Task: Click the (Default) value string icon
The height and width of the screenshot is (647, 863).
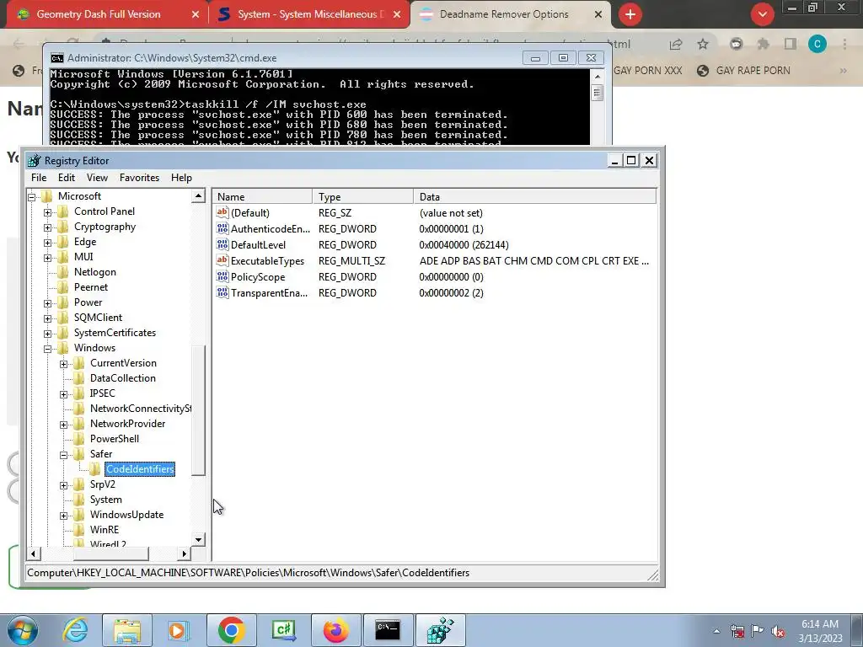Action: tap(222, 212)
